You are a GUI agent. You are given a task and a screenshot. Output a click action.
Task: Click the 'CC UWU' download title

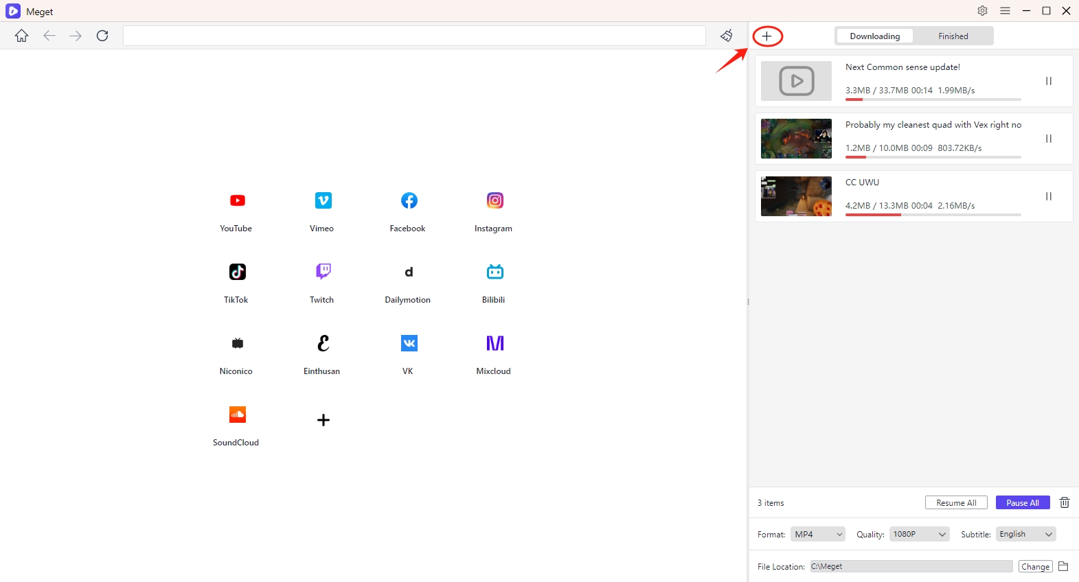[x=862, y=183]
